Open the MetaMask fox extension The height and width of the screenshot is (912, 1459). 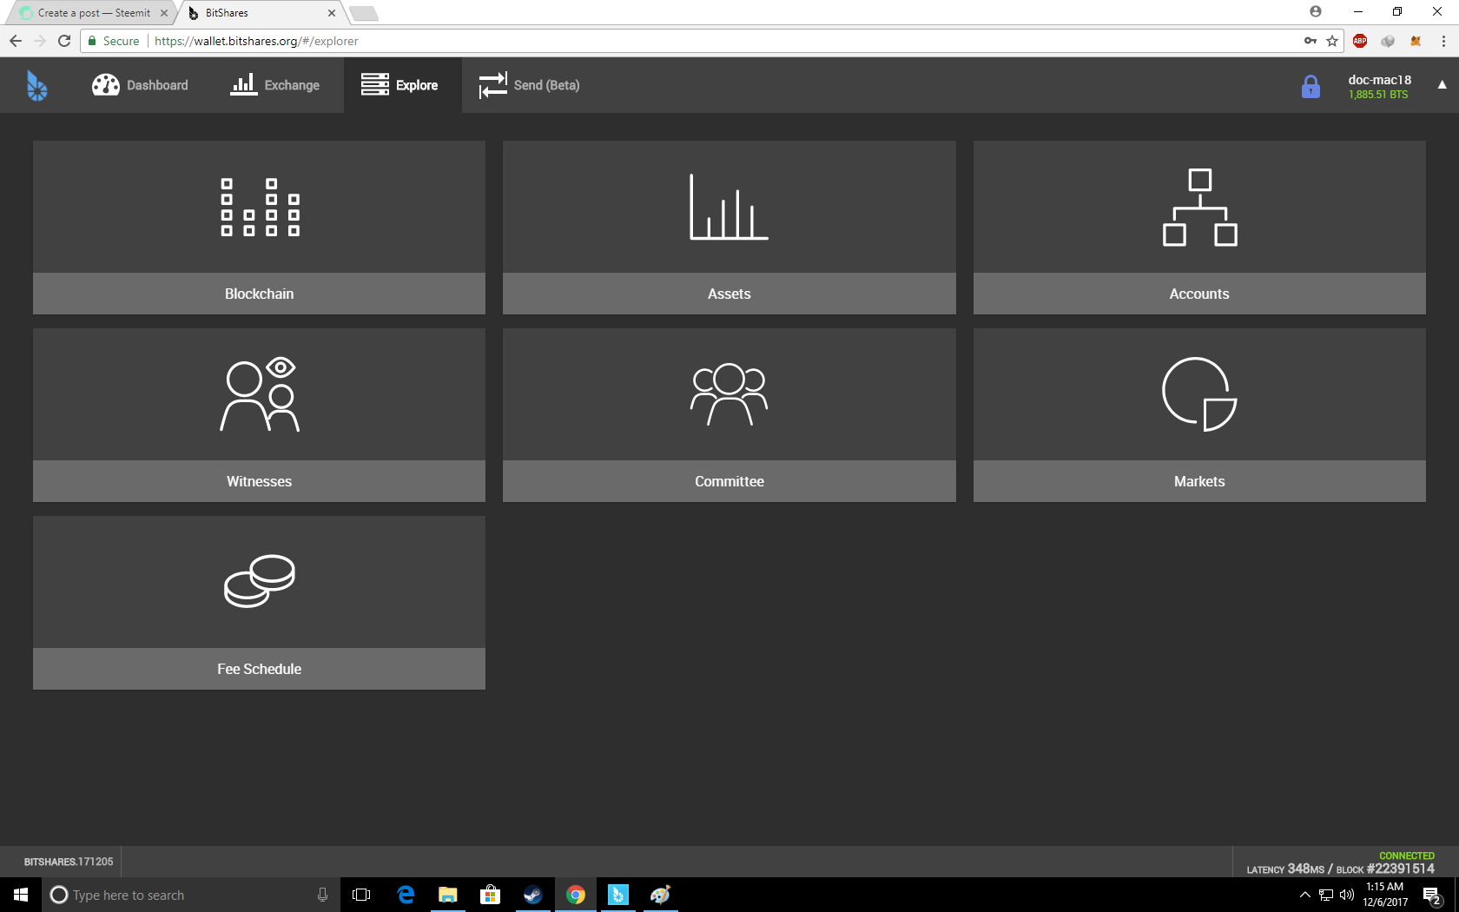coord(1416,41)
